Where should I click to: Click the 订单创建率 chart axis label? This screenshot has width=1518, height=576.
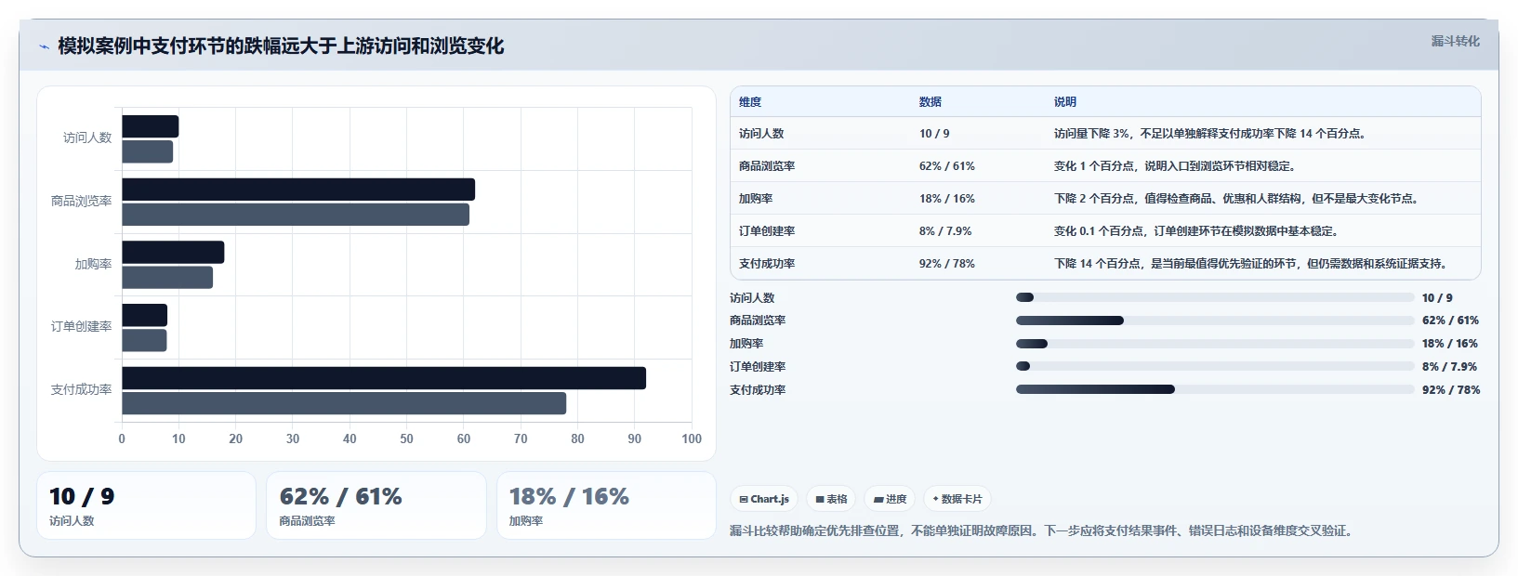81,327
